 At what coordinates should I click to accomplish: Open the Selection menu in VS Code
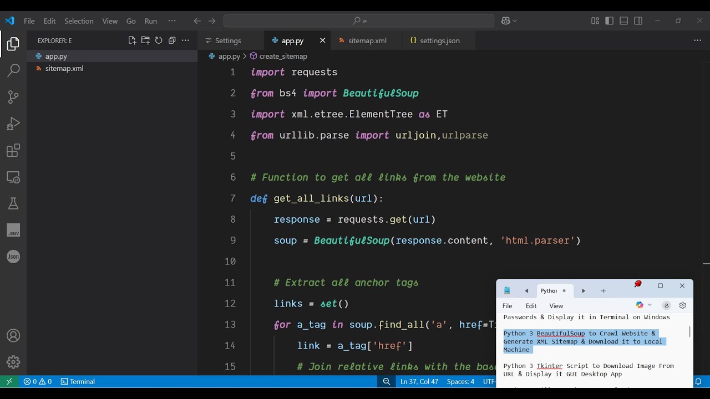79,21
